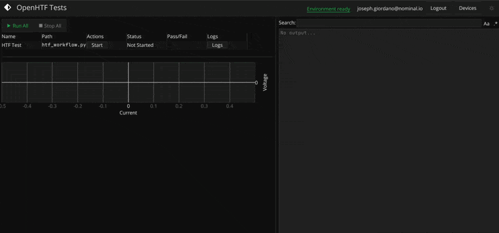Click the Name column header
Viewport: 499px width, 233px height.
point(9,37)
